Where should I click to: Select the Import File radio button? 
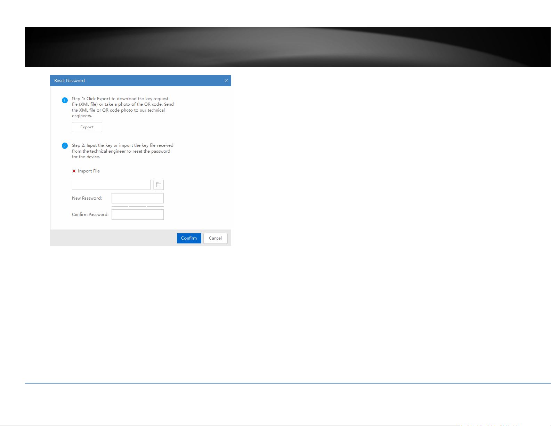(74, 171)
